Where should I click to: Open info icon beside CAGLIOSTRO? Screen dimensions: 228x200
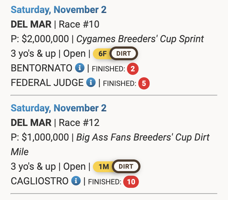tap(76, 181)
